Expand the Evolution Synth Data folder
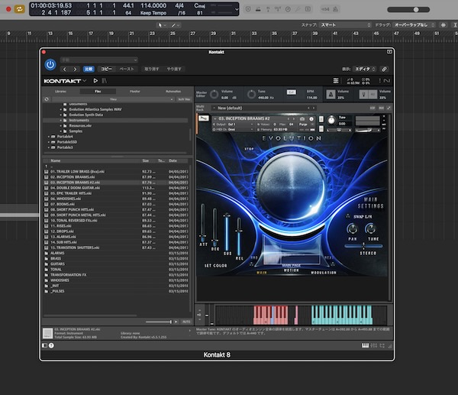The width and height of the screenshot is (458, 395). tap(61, 115)
